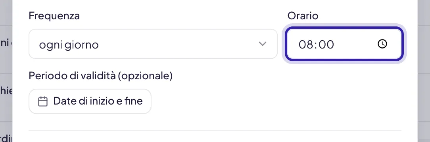Click the partially hidden "hie" text behind dialog
This screenshot has width=430, height=142.
point(6,90)
